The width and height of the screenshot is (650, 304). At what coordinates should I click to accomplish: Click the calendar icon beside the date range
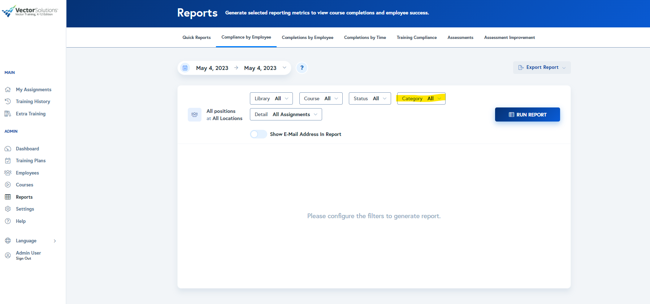click(185, 68)
